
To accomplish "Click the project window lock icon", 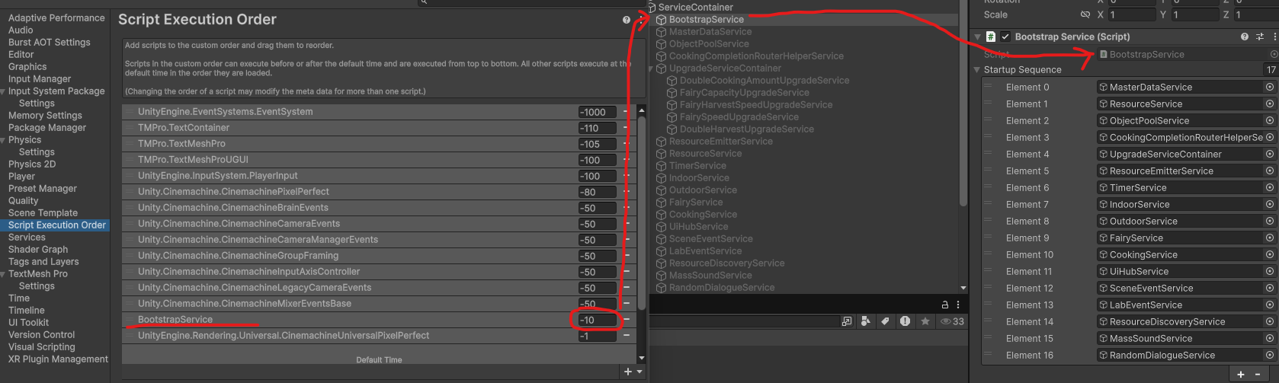I will pos(945,305).
